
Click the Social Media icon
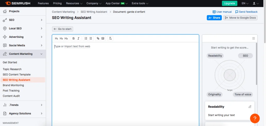coord(5,45)
